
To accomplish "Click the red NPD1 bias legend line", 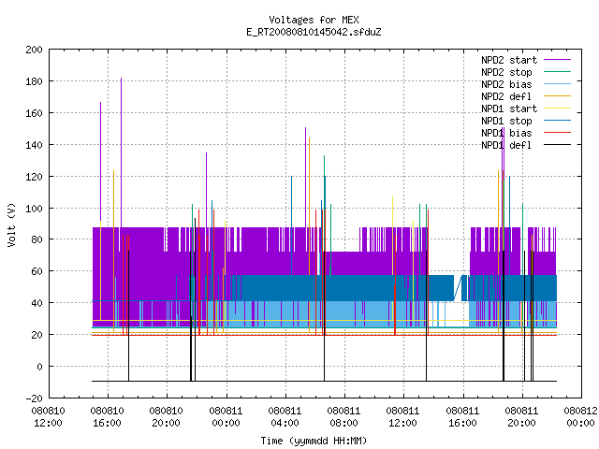I will (558, 133).
